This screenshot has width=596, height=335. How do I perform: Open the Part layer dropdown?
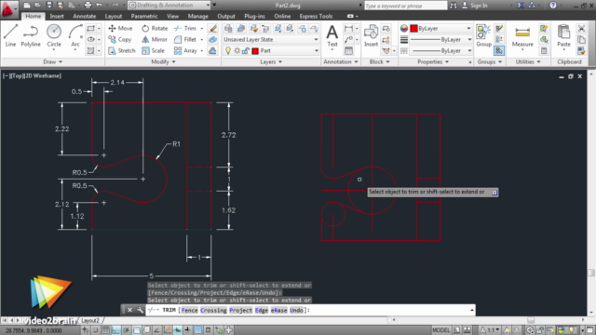(x=271, y=51)
